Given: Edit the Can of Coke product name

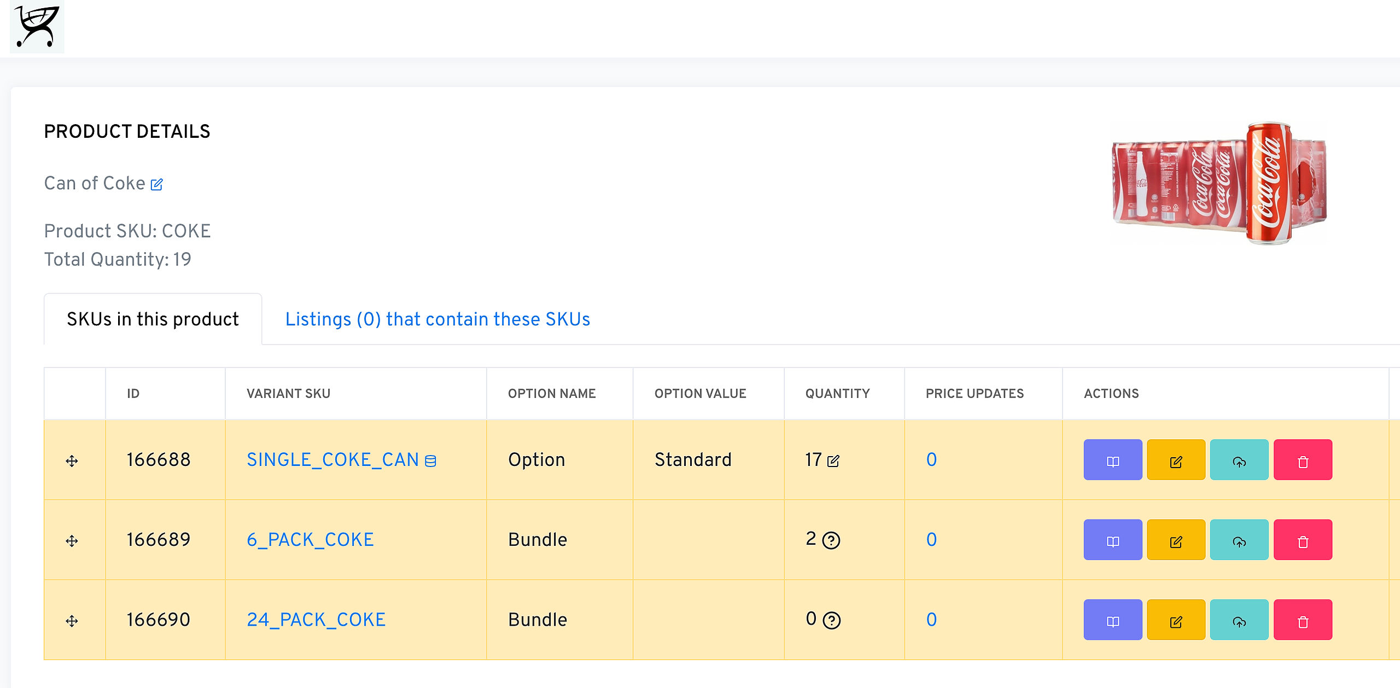Looking at the screenshot, I should click(157, 184).
